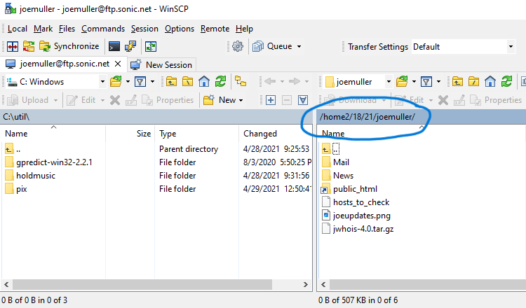Viewport: 526px width, 308px height.
Task: Open session in PuTTY icon
Action: click(x=130, y=46)
